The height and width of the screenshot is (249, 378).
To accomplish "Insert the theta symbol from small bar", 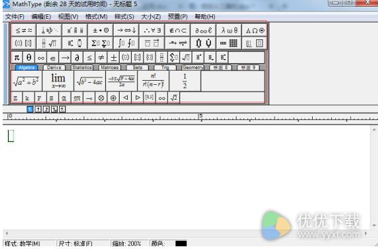I will (x=29, y=58).
